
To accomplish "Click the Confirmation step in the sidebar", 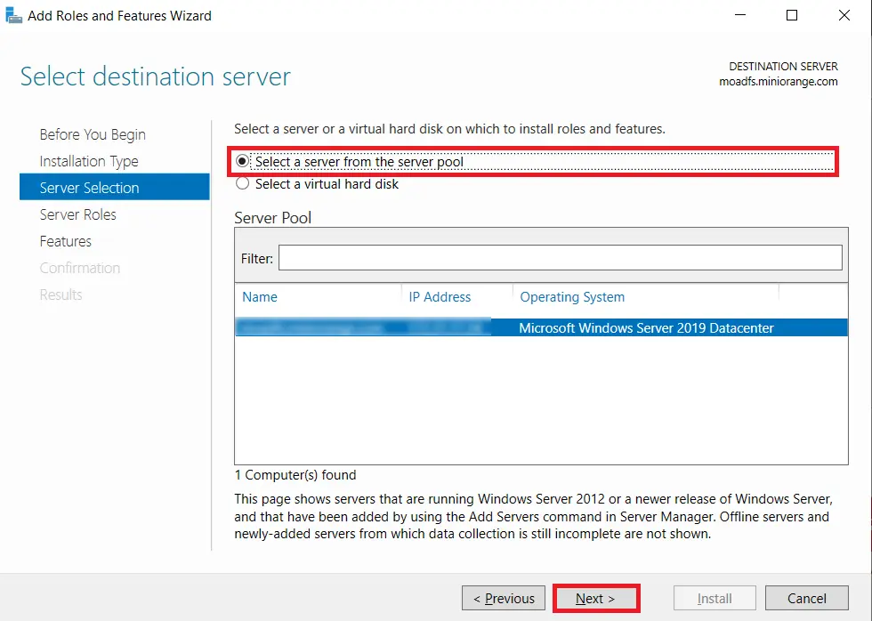I will pyautogui.click(x=79, y=268).
